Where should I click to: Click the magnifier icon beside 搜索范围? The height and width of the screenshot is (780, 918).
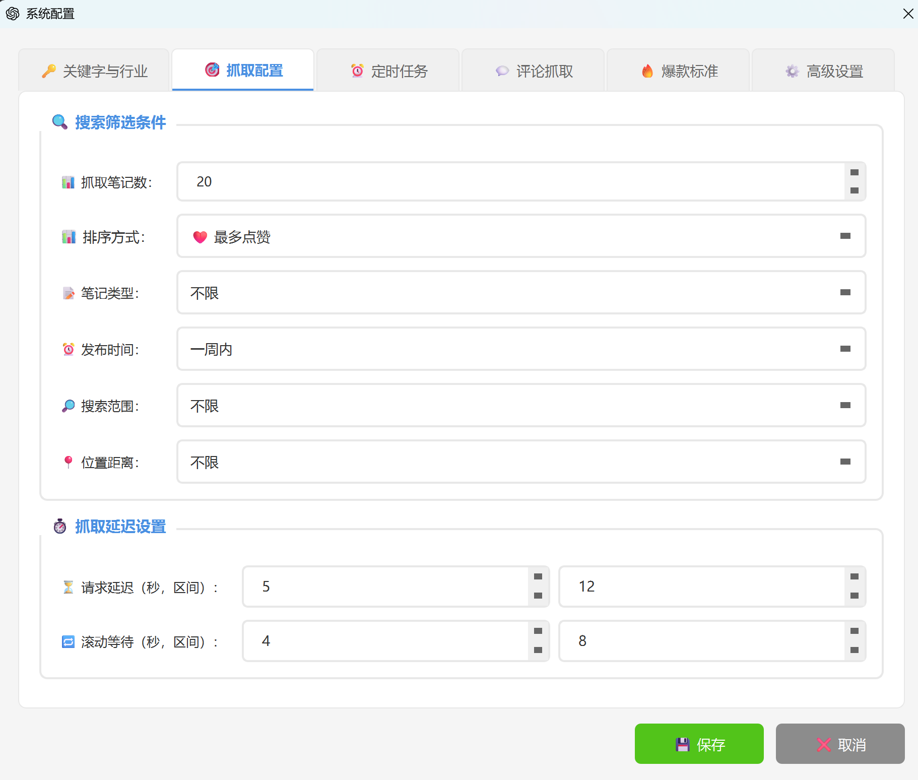click(x=68, y=406)
